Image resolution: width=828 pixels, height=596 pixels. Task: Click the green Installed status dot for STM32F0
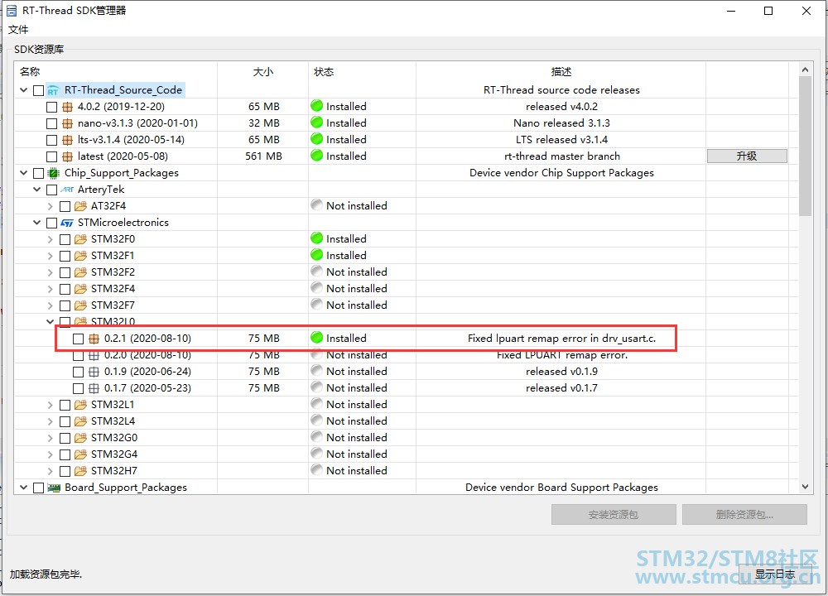coord(317,238)
